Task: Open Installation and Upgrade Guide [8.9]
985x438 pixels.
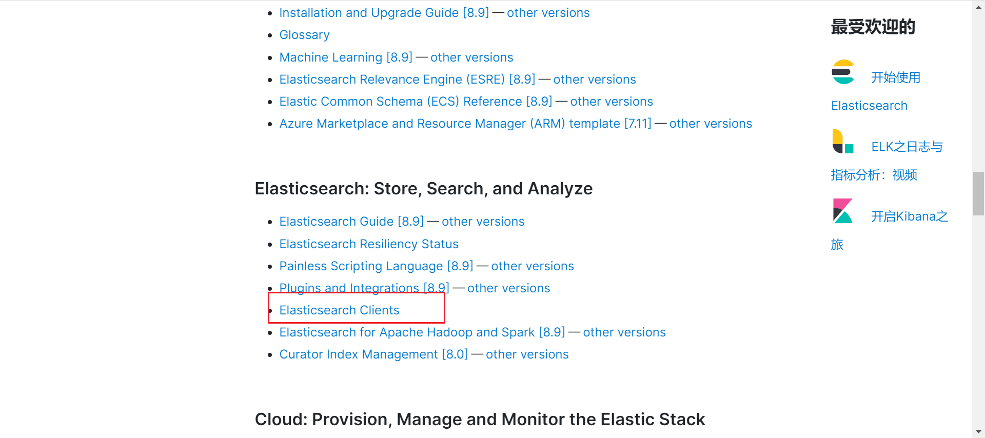Action: [x=384, y=13]
